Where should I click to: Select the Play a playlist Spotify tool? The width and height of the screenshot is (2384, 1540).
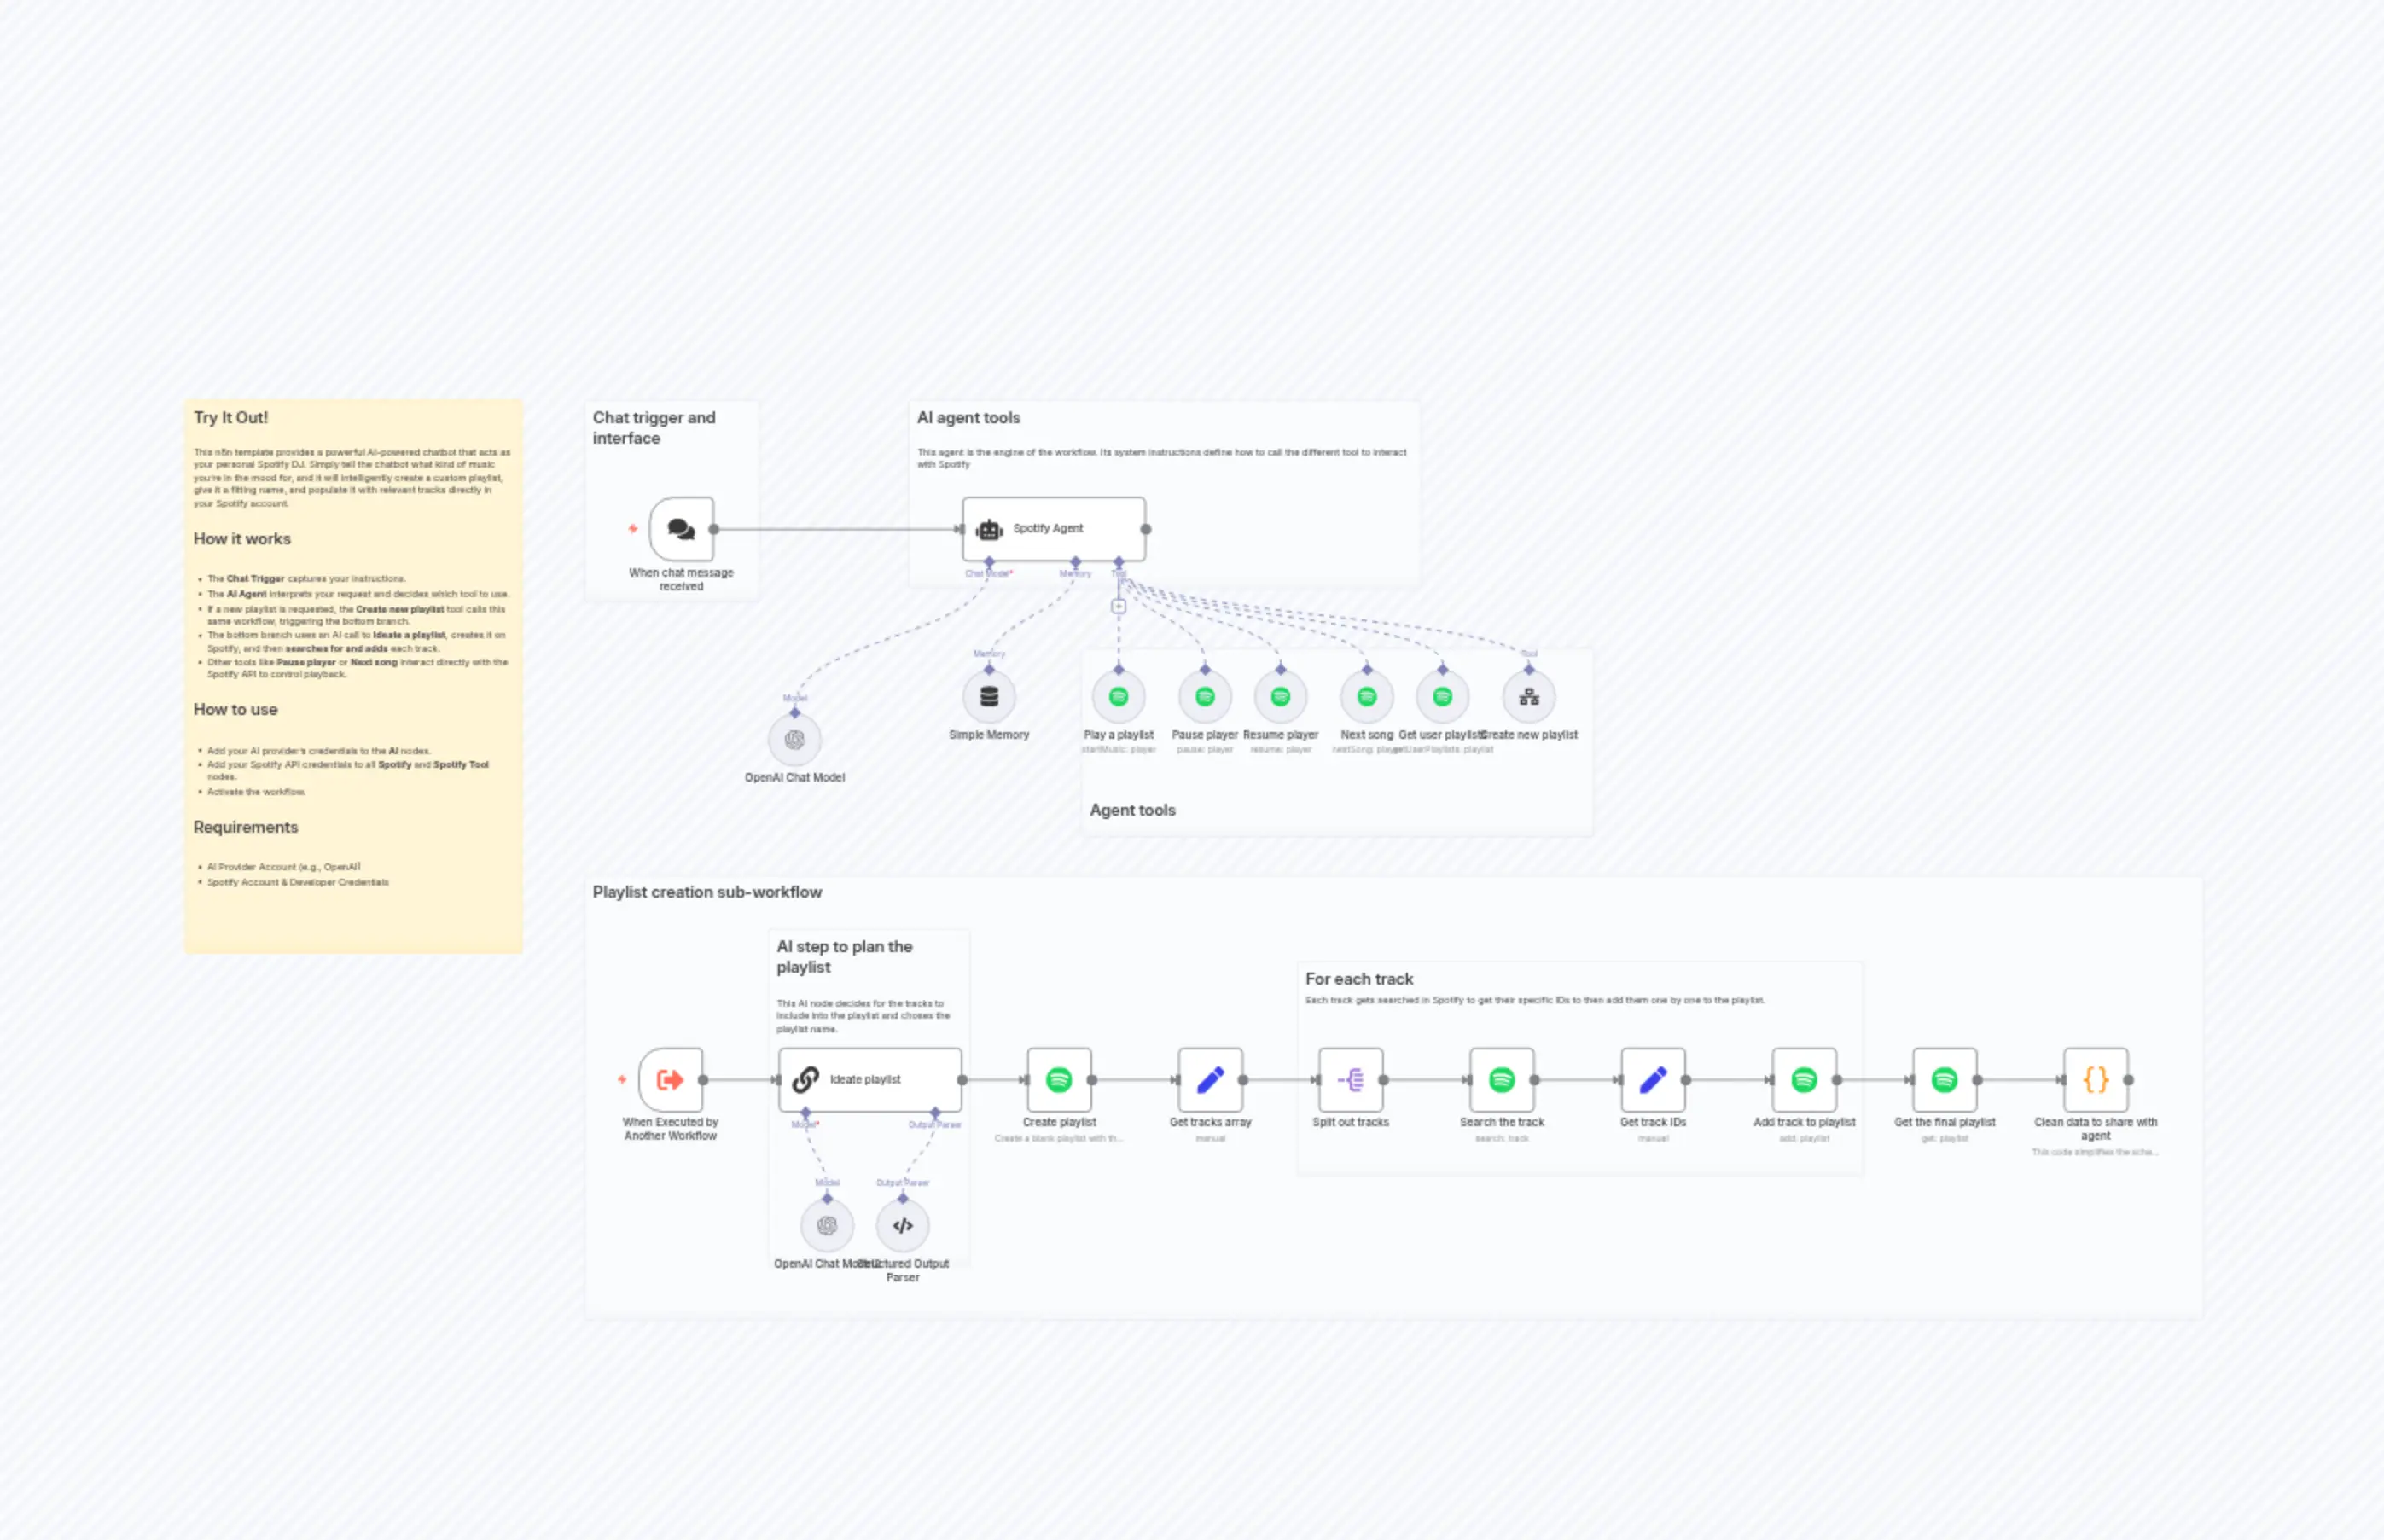coord(1118,697)
